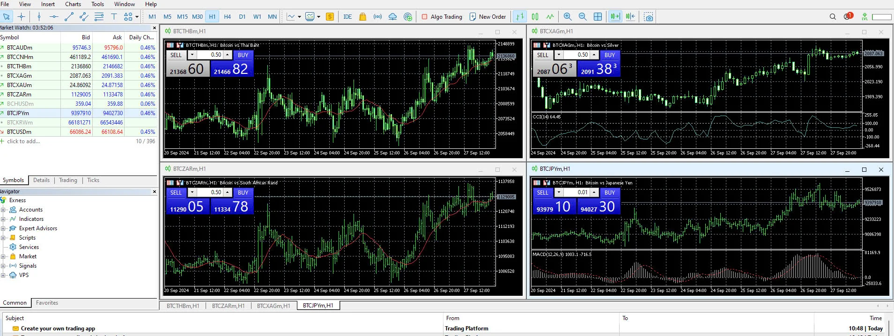Zoom in on the chart
Screen dimensions: 894x336
pyautogui.click(x=568, y=16)
